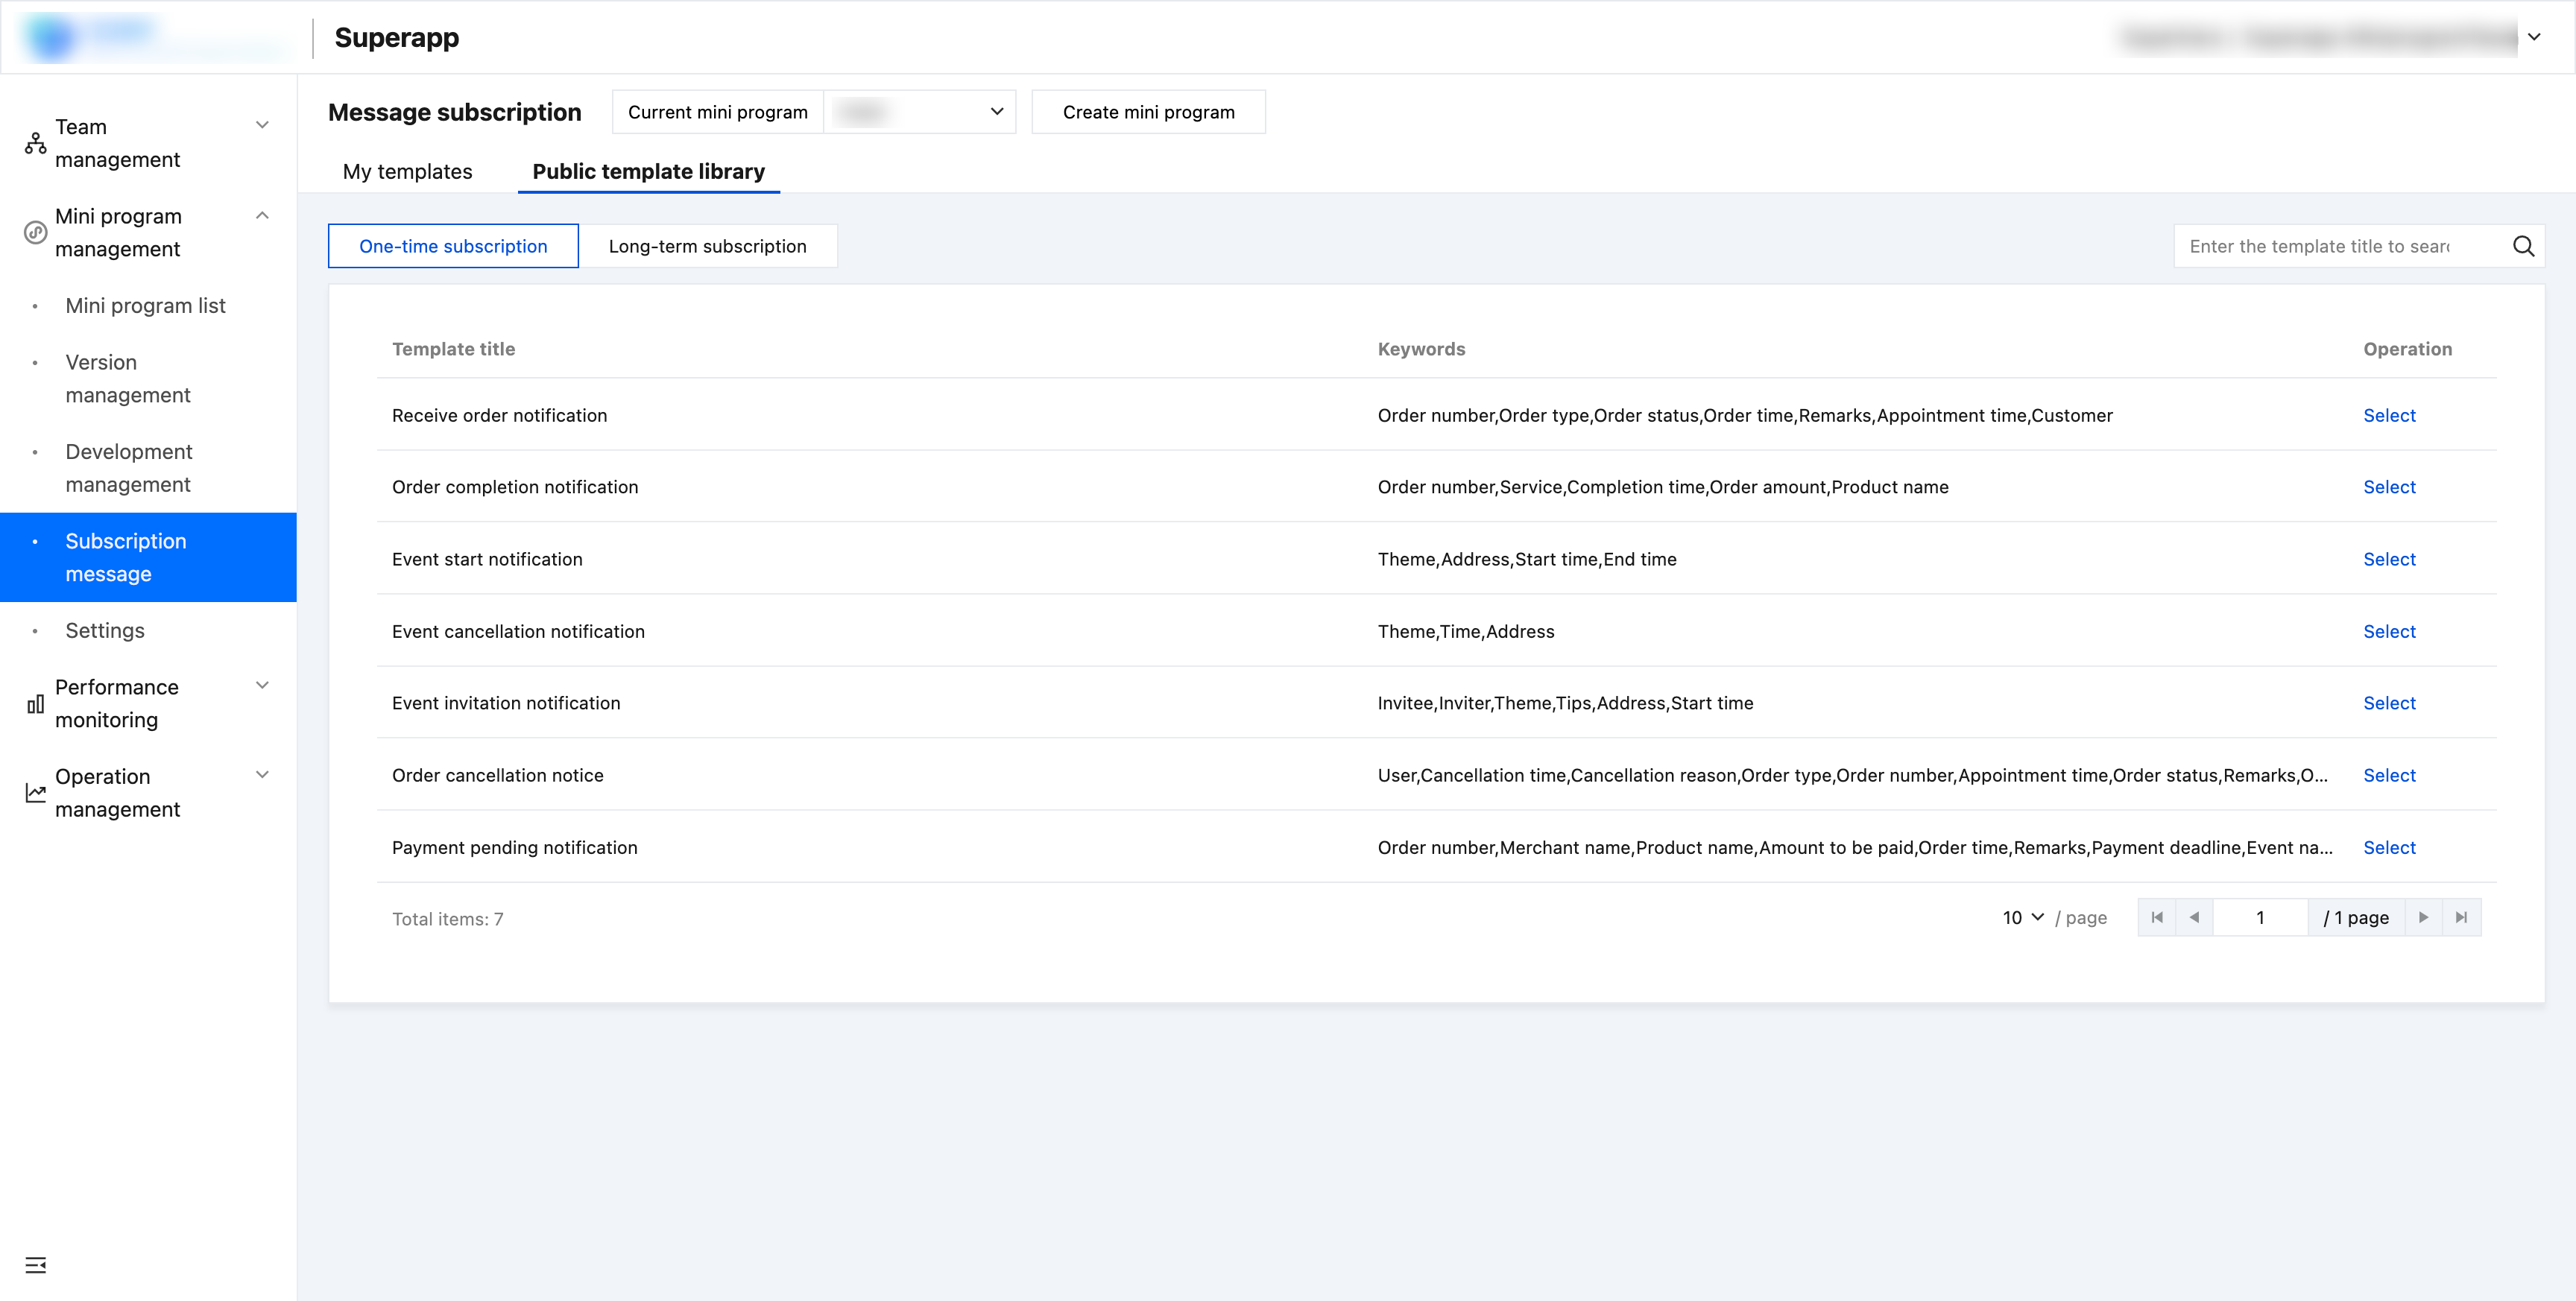This screenshot has width=2576, height=1301.
Task: Go to the first page arrow
Action: (x=2157, y=917)
